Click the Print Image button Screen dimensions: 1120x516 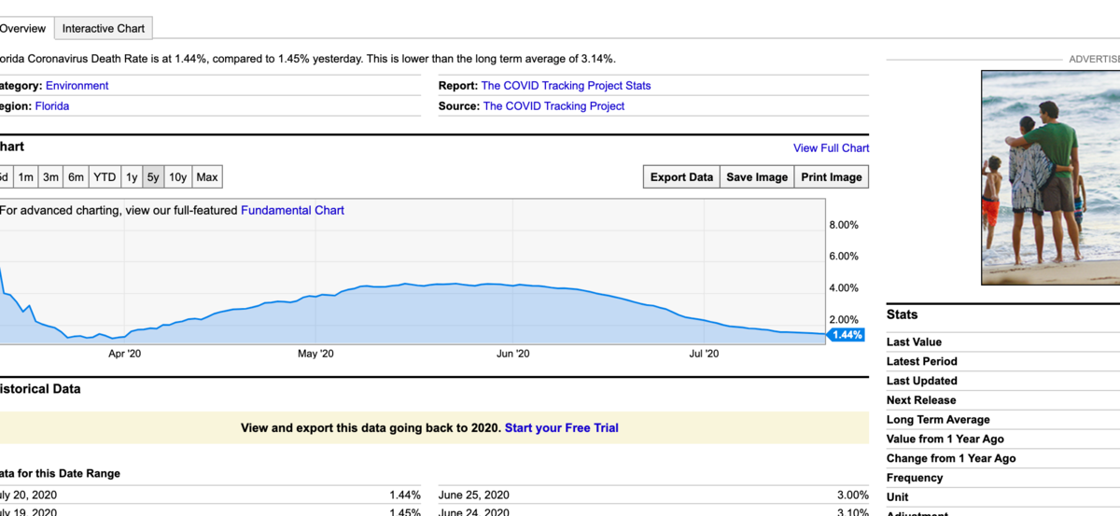click(831, 177)
